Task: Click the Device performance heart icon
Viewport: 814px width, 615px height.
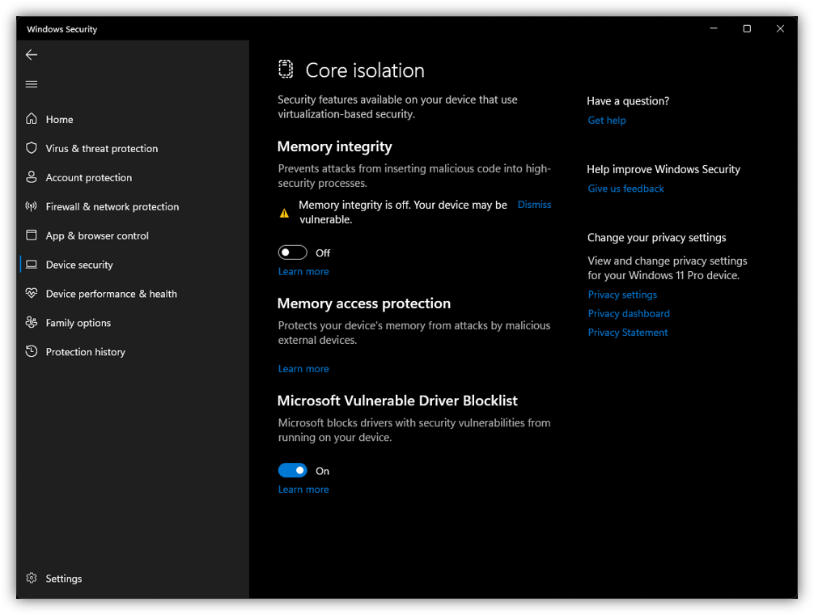Action: click(31, 293)
